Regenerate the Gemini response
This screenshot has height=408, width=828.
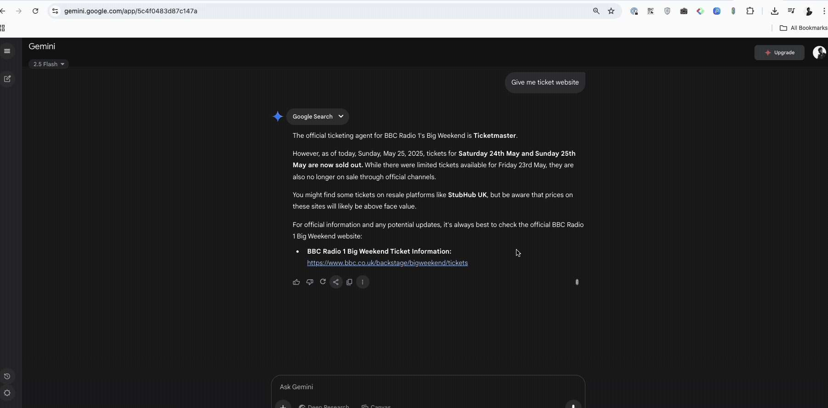(x=323, y=282)
